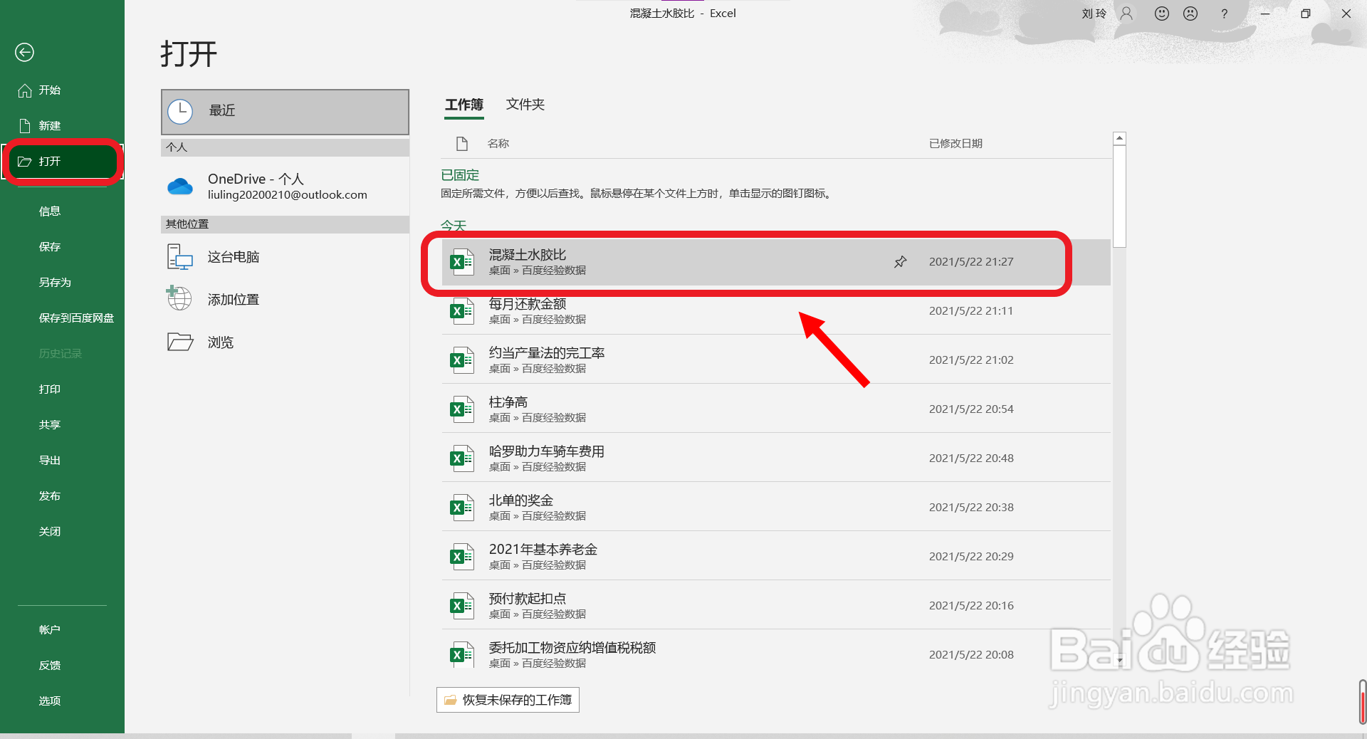Click the help question mark icon

1224,13
